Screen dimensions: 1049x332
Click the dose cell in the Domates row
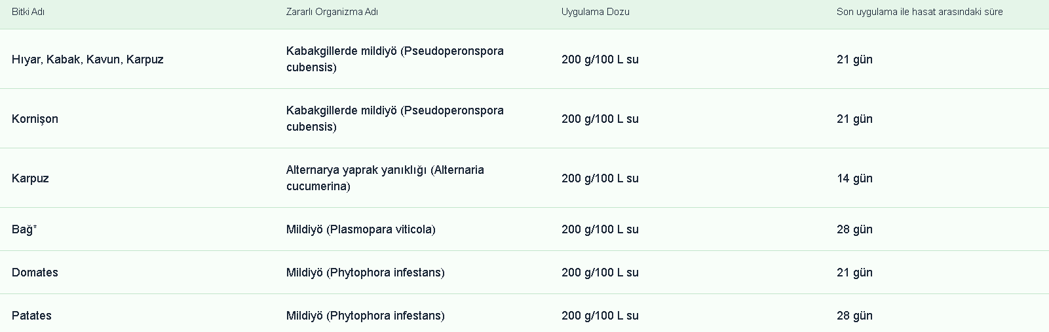[x=600, y=273]
